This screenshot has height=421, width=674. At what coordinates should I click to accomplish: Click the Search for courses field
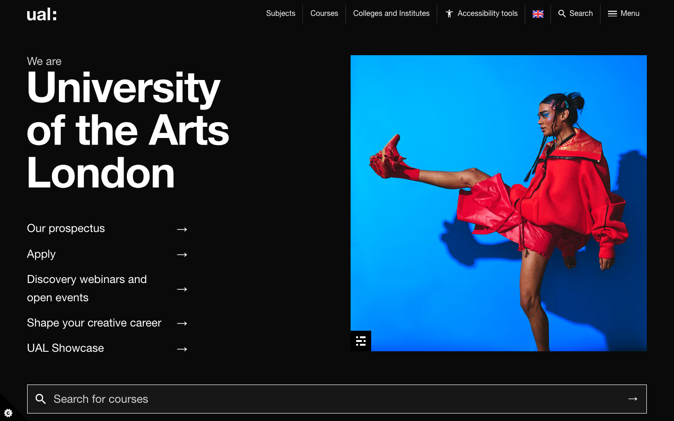[337, 399]
